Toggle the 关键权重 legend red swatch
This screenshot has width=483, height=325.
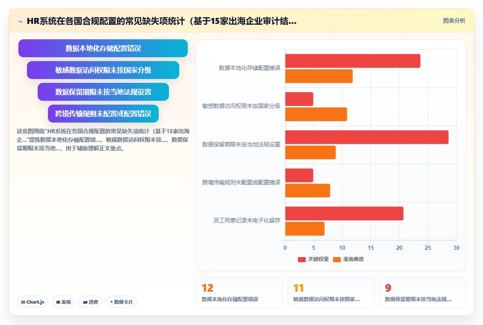tap(302, 260)
